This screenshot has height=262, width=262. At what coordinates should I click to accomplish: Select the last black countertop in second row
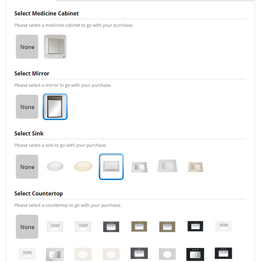coord(224,253)
